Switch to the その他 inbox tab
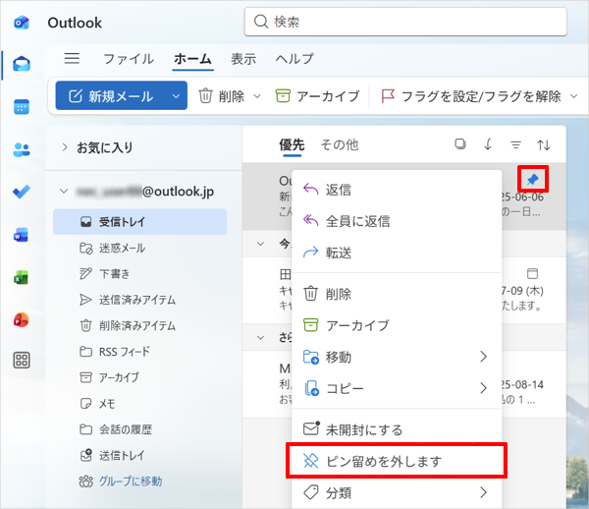This screenshot has width=589, height=509. [x=340, y=144]
